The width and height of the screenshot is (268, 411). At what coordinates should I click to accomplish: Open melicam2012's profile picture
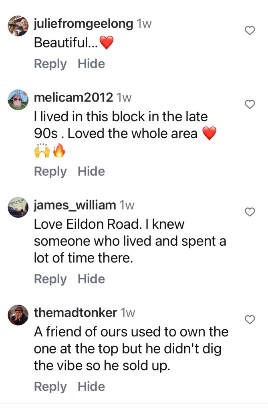[x=18, y=100]
